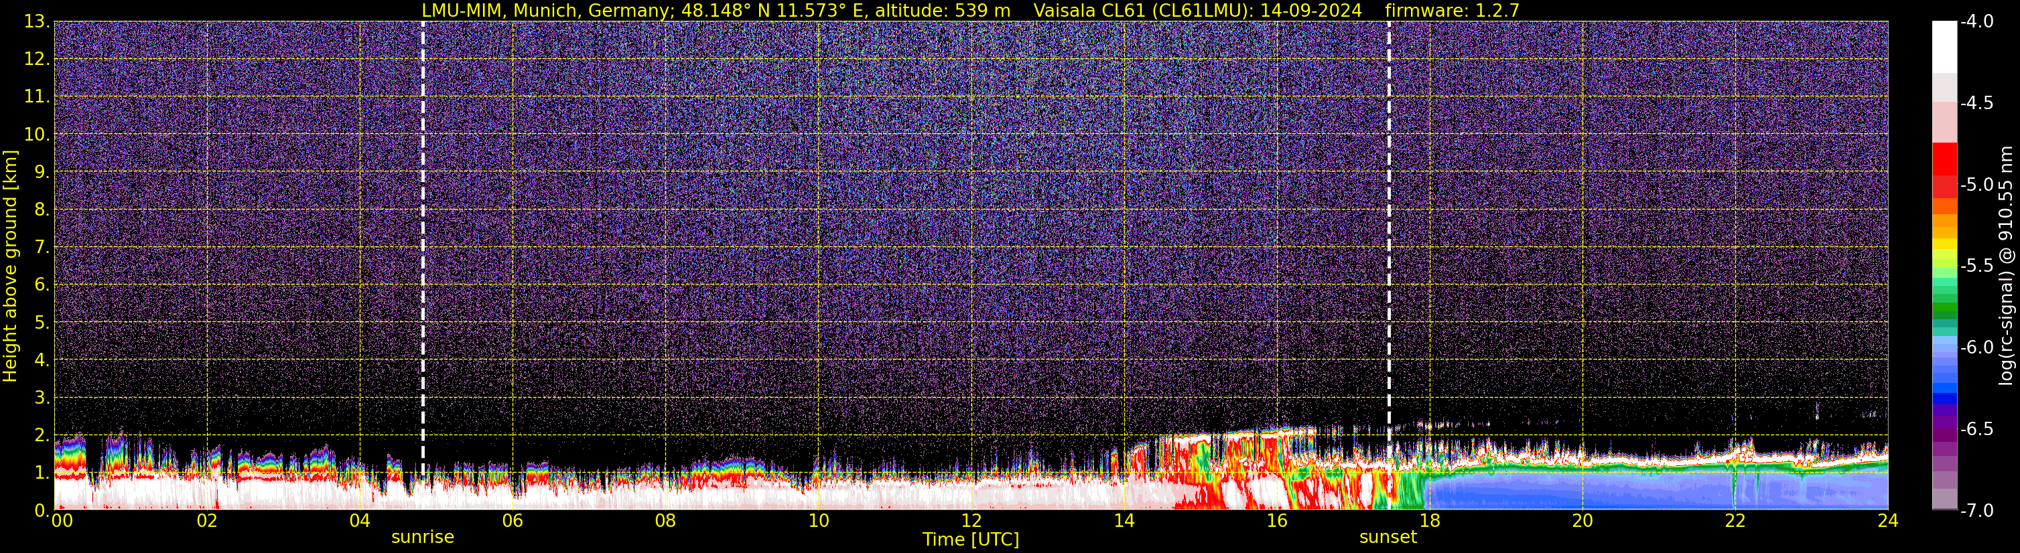Click the '-6.5' colorbar tick label
Image resolution: width=2020 pixels, height=553 pixels.
pyautogui.click(x=1977, y=428)
